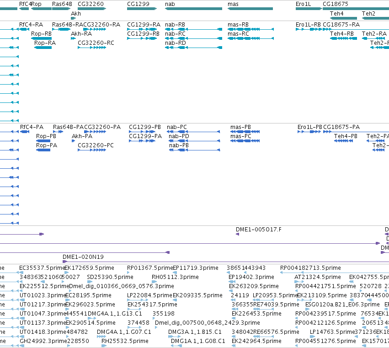Click the Teh2 gene label
This screenshot has height=348, width=389.
tap(368, 13)
